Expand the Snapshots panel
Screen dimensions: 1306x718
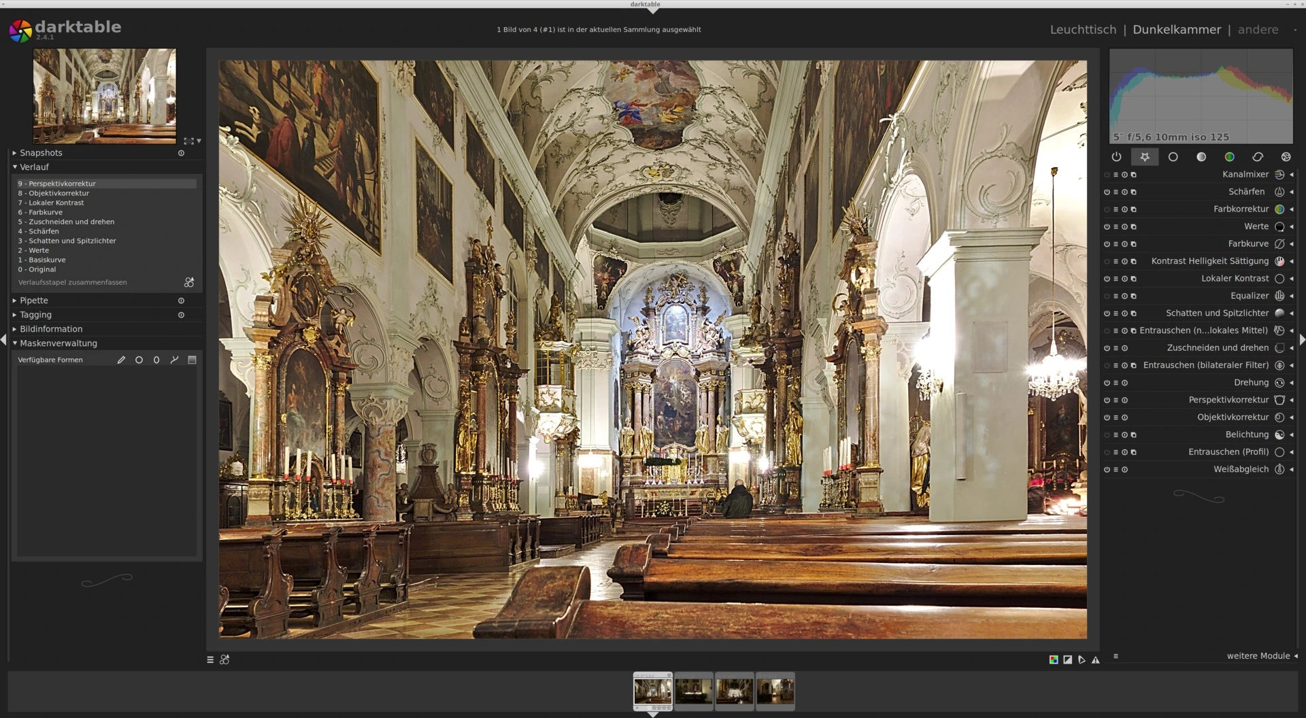(x=41, y=153)
